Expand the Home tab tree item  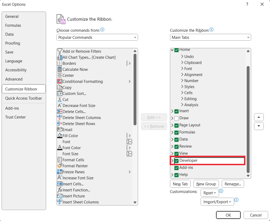pyautogui.click(x=172, y=50)
